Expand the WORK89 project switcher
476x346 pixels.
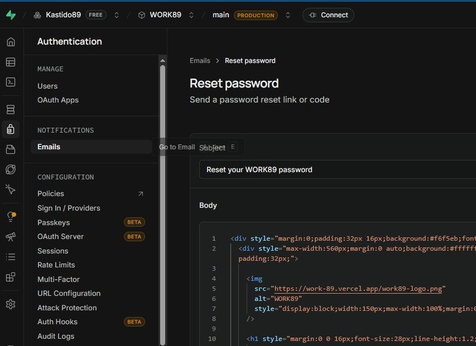point(191,15)
